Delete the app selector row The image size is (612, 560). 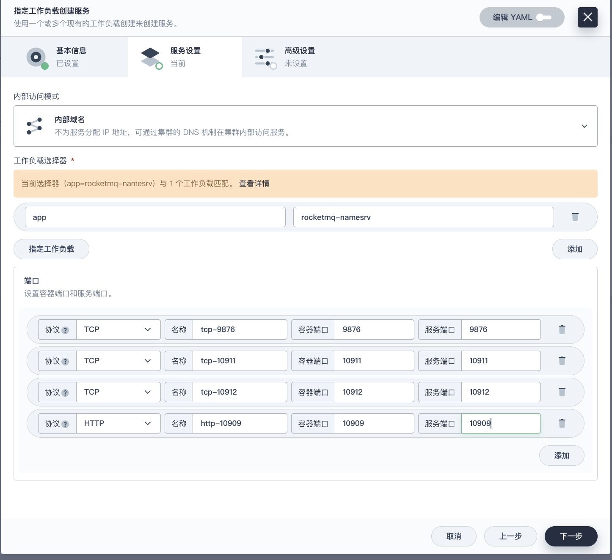point(575,217)
